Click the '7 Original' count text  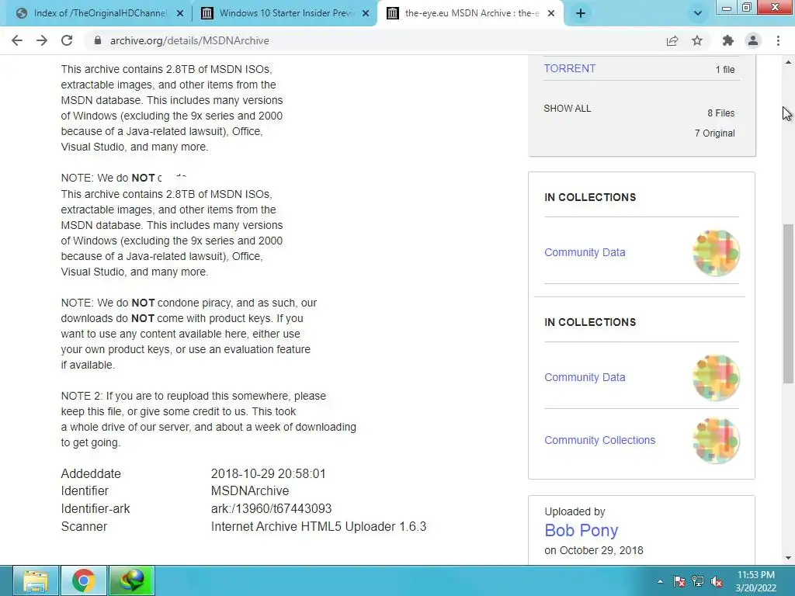[x=714, y=133]
